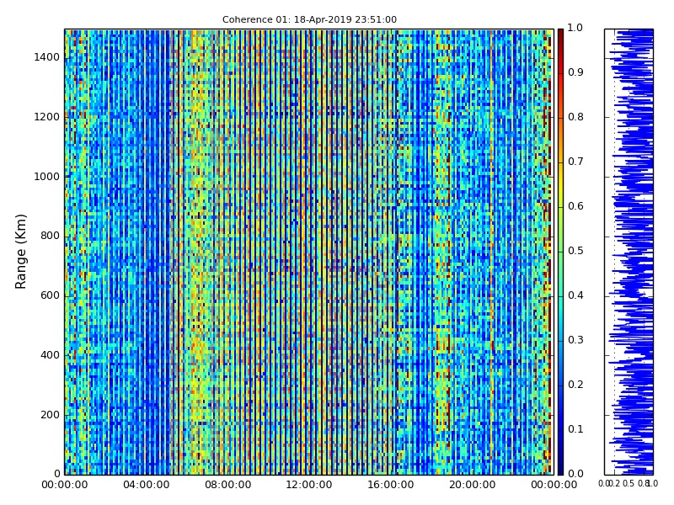674x505 pixels.
Task: Click the colorbar 0.1 tick label
Action: coord(575,429)
